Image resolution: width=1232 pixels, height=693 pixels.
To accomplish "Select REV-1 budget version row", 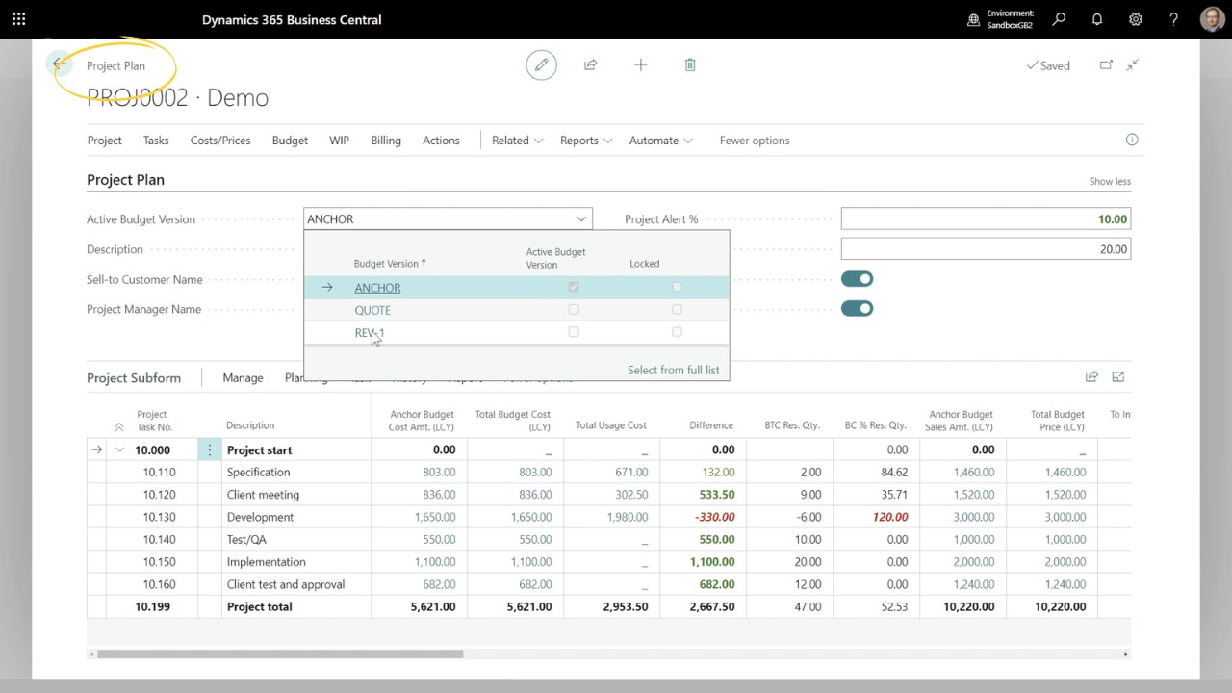I will point(517,332).
